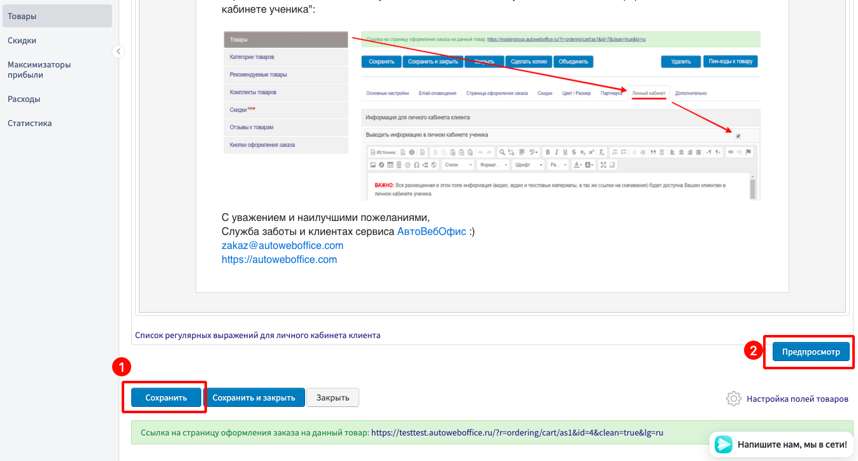The width and height of the screenshot is (858, 461).
Task: Go to Скидки in the sidebar
Action: [x=22, y=41]
